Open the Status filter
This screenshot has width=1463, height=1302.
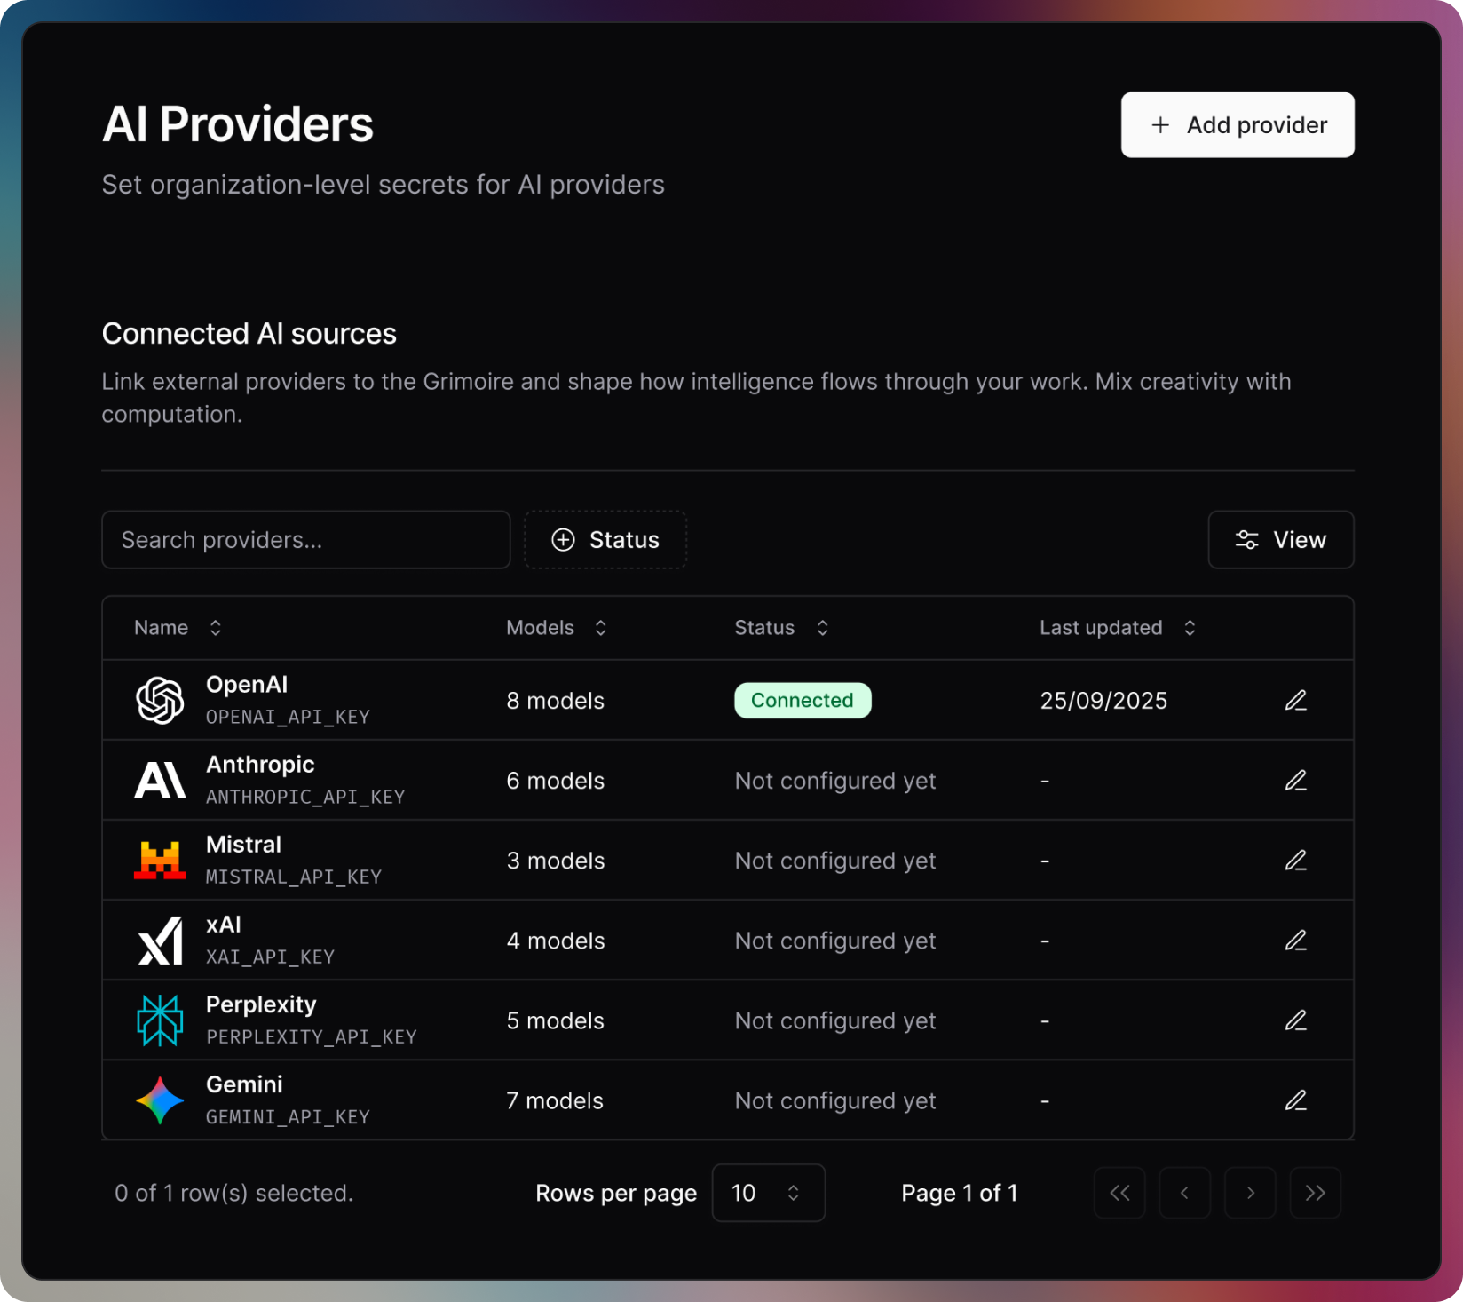(605, 540)
